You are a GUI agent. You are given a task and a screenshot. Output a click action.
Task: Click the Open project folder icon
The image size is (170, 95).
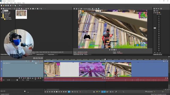pyautogui.click(x=4, y=6)
